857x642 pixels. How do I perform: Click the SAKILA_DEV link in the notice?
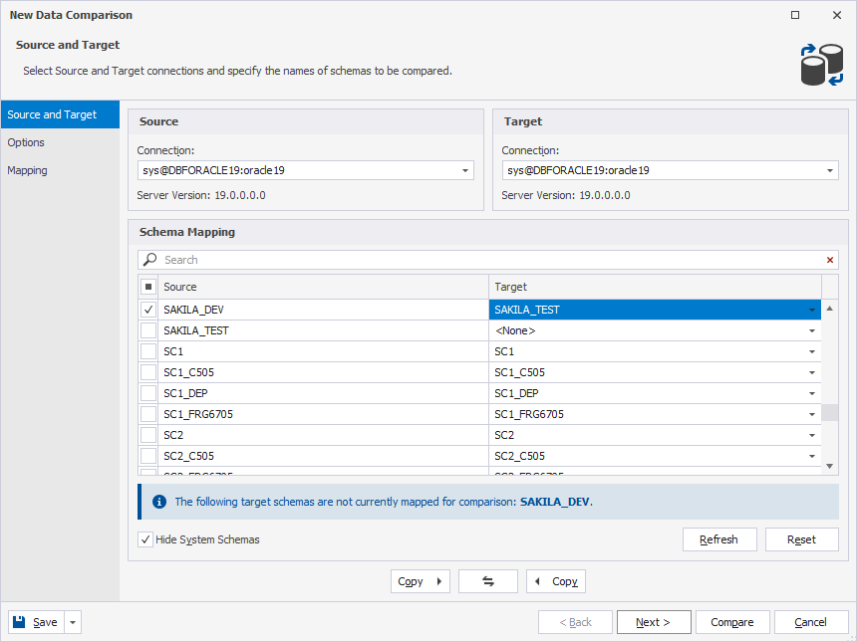pos(555,502)
